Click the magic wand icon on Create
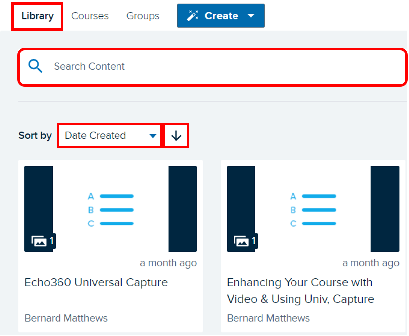The width and height of the screenshot is (409, 336). pyautogui.click(x=193, y=16)
